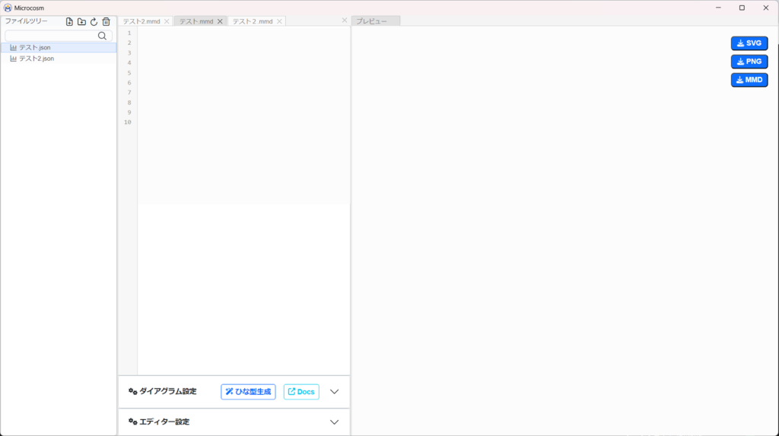Click the ダイアグラム設定 heading

pyautogui.click(x=168, y=391)
